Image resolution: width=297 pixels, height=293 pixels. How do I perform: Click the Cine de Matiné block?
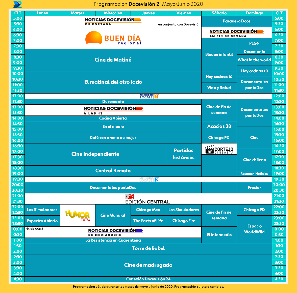(x=113, y=60)
